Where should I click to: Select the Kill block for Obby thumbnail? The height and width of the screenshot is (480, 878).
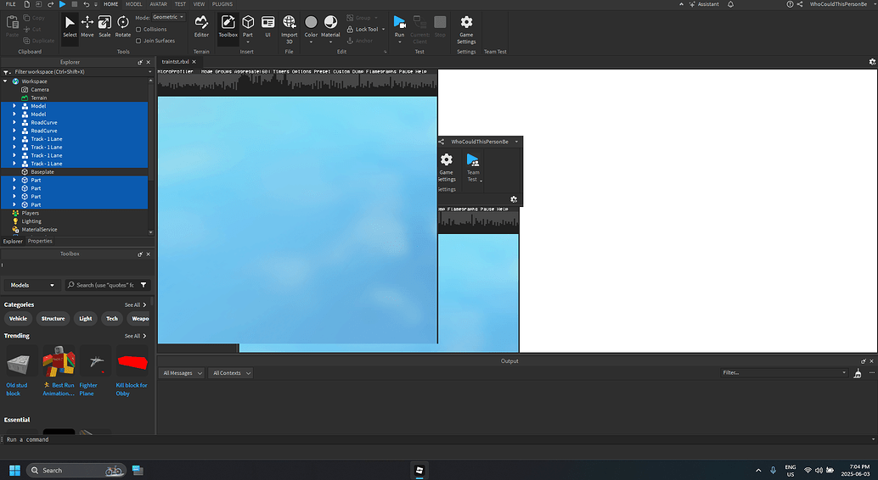tap(132, 362)
